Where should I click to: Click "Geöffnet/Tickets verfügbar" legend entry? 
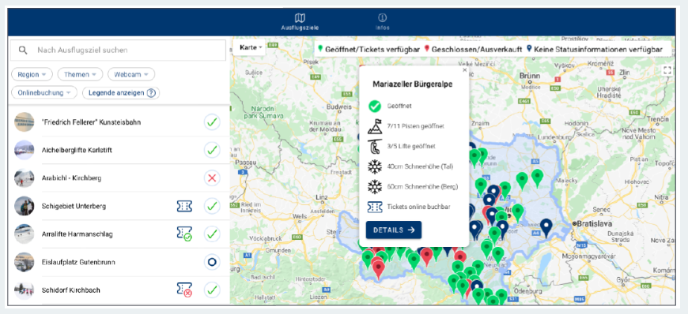click(369, 50)
